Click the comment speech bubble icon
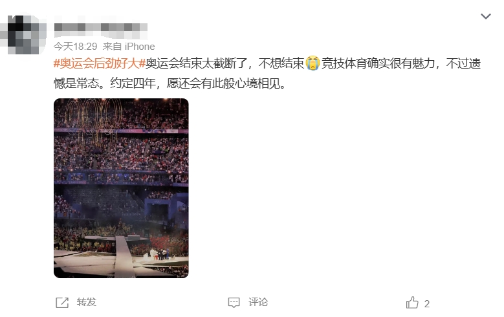504x317 pixels. pos(234,303)
